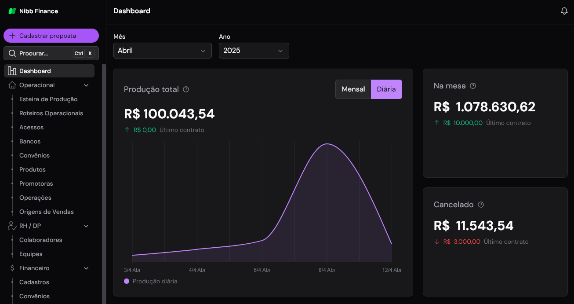The image size is (574, 304).
Task: Switch chart view to Mensal
Action: click(x=353, y=89)
